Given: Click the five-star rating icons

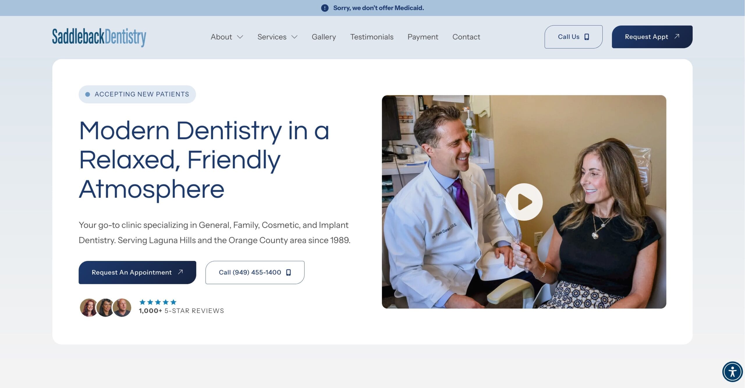Looking at the screenshot, I should pos(158,302).
